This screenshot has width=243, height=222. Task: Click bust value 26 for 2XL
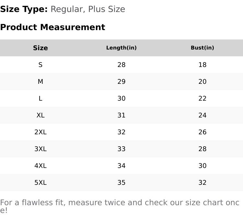click(x=202, y=132)
